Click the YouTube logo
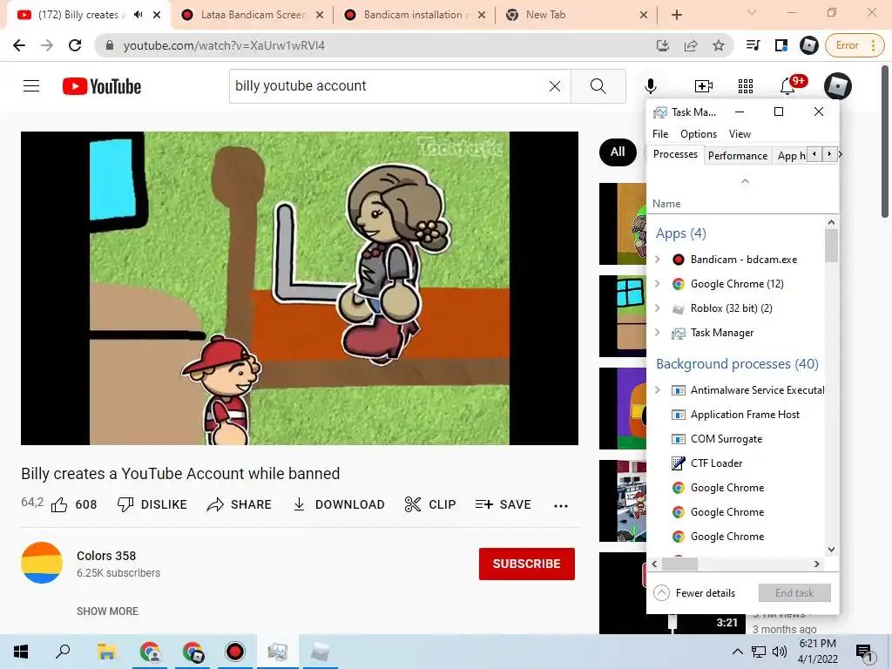 [x=102, y=86]
